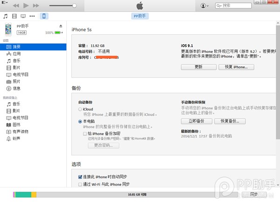Click the play button in the playback controls

(26, 6)
